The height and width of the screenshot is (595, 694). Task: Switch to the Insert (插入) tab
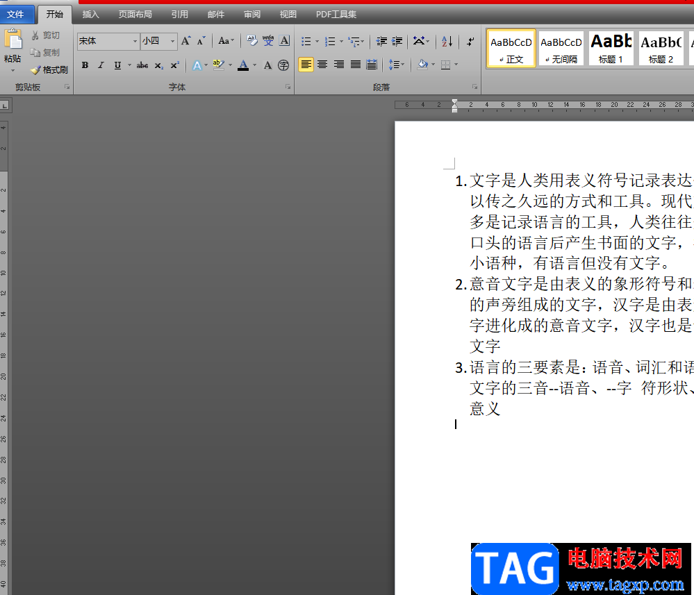point(91,15)
